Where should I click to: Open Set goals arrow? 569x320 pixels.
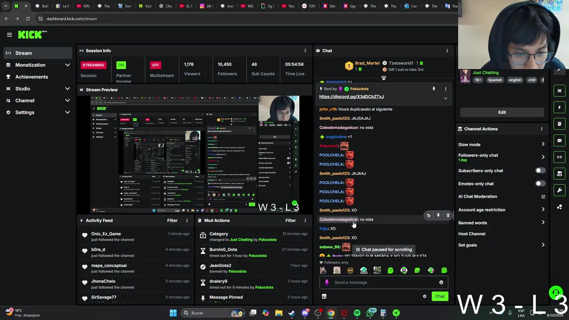coord(543,245)
